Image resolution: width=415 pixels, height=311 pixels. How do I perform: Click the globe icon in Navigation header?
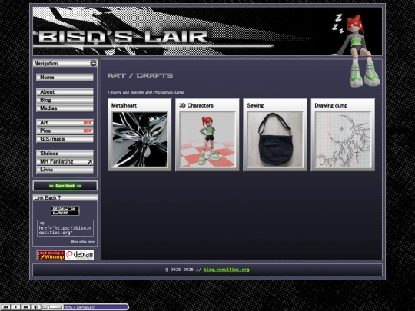pos(93,63)
